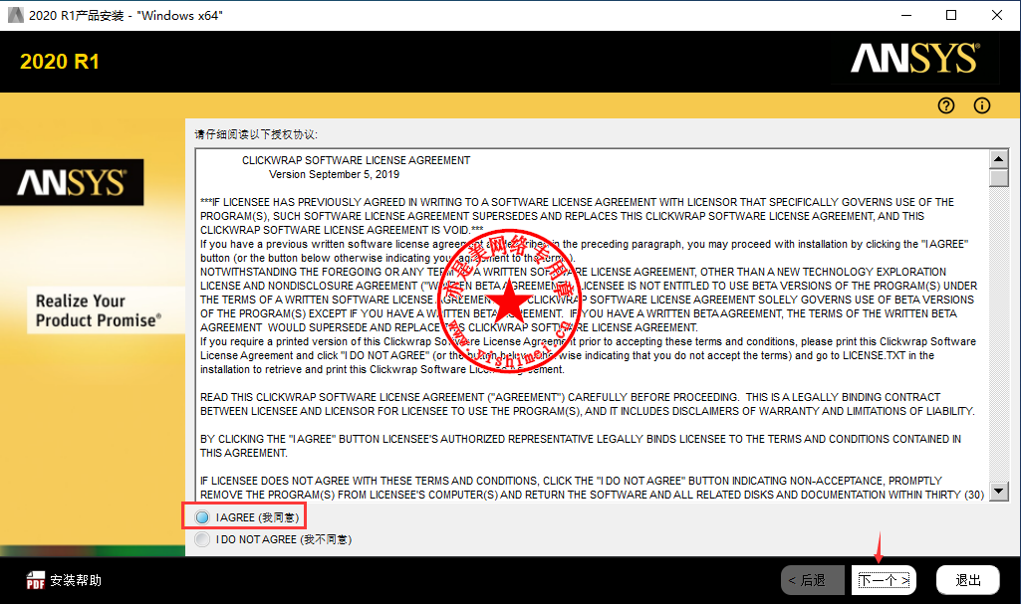The image size is (1021, 604).
Task: Minimize the installer window
Action: [905, 15]
